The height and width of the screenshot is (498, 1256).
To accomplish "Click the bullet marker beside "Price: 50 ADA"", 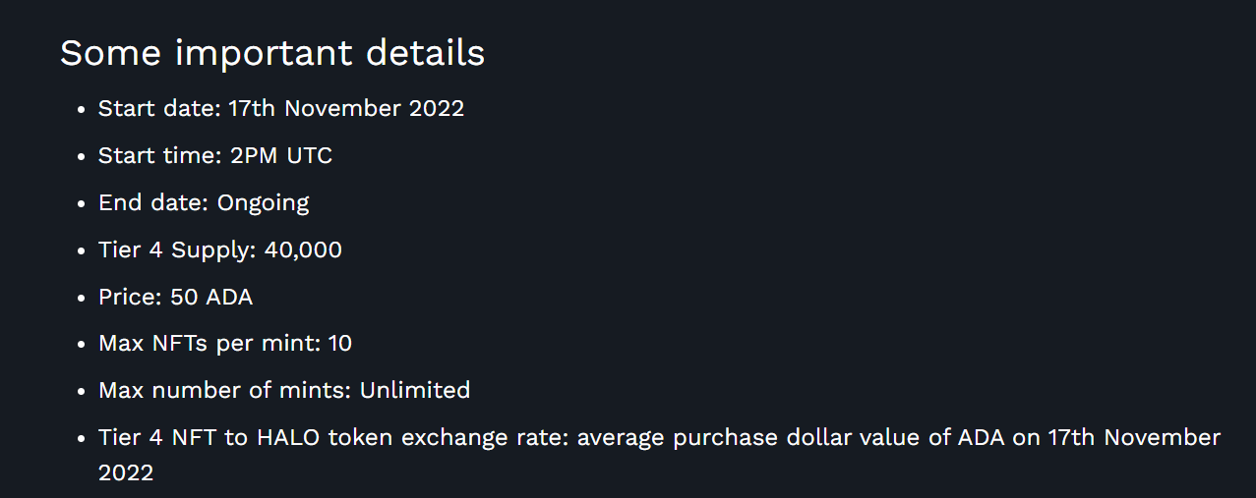I will pos(82,298).
